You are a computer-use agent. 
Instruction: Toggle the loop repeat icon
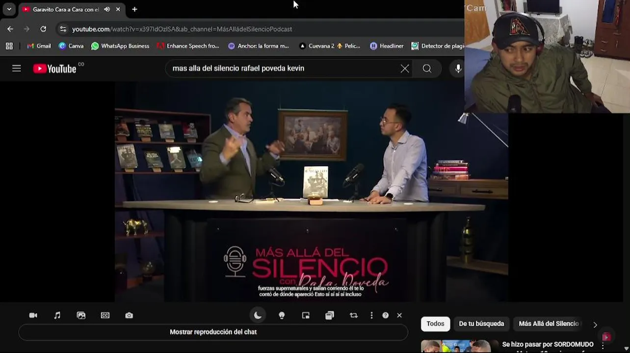click(354, 315)
